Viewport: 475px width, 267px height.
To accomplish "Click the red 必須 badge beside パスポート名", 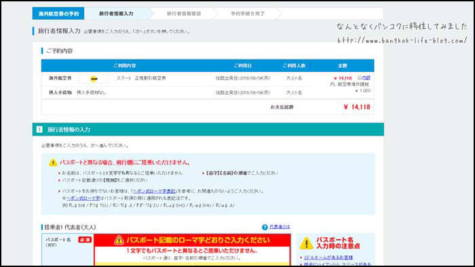I will [85, 239].
